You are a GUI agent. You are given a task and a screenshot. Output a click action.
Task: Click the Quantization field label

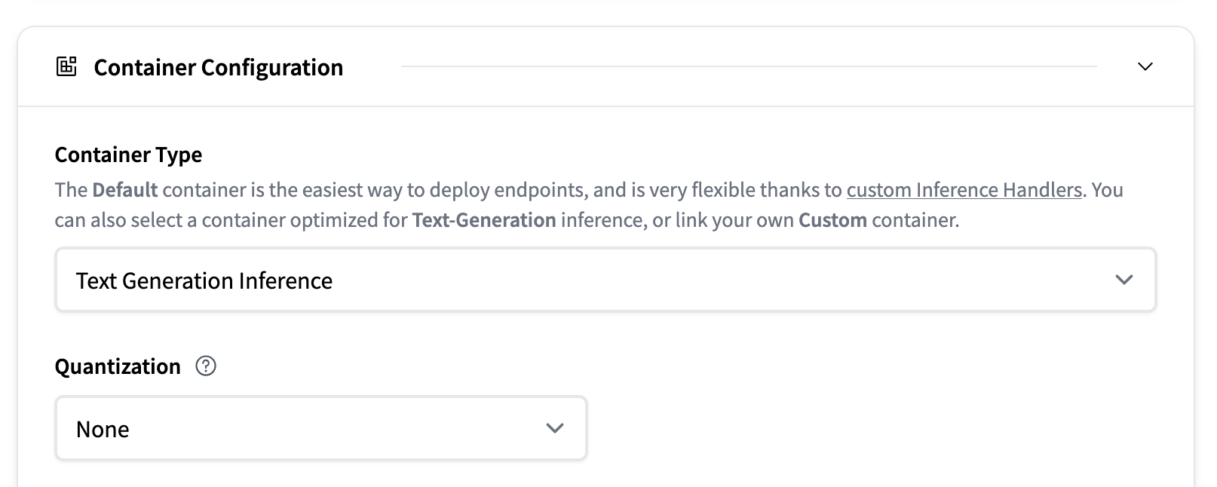tap(118, 366)
